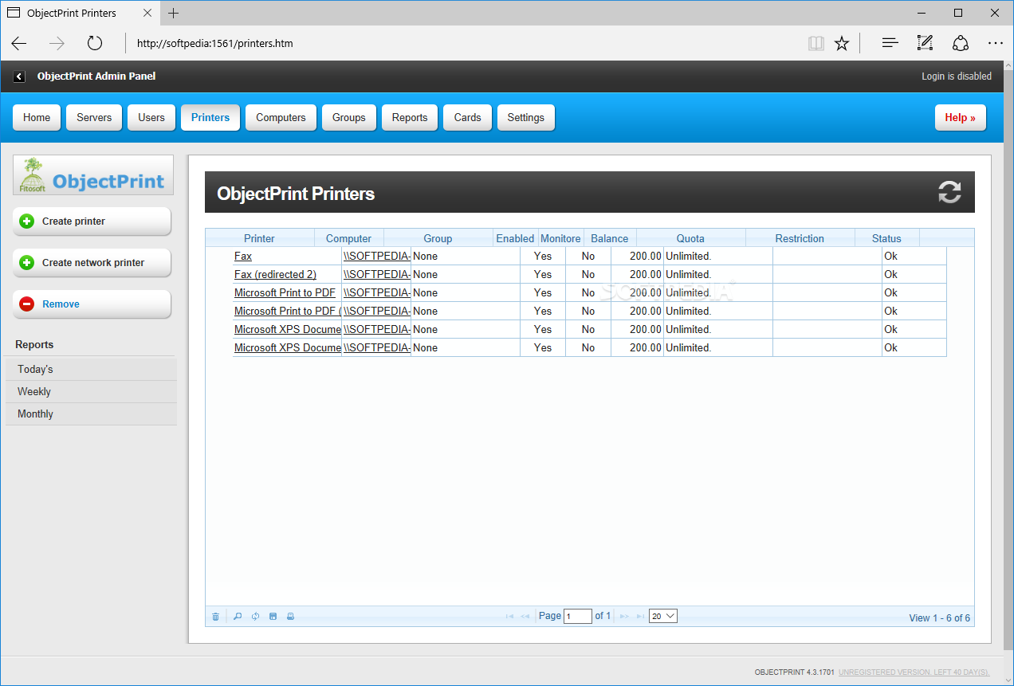1014x686 pixels.
Task: Click the SOFTPEDIA computer link in the Fax row
Action: pos(377,256)
